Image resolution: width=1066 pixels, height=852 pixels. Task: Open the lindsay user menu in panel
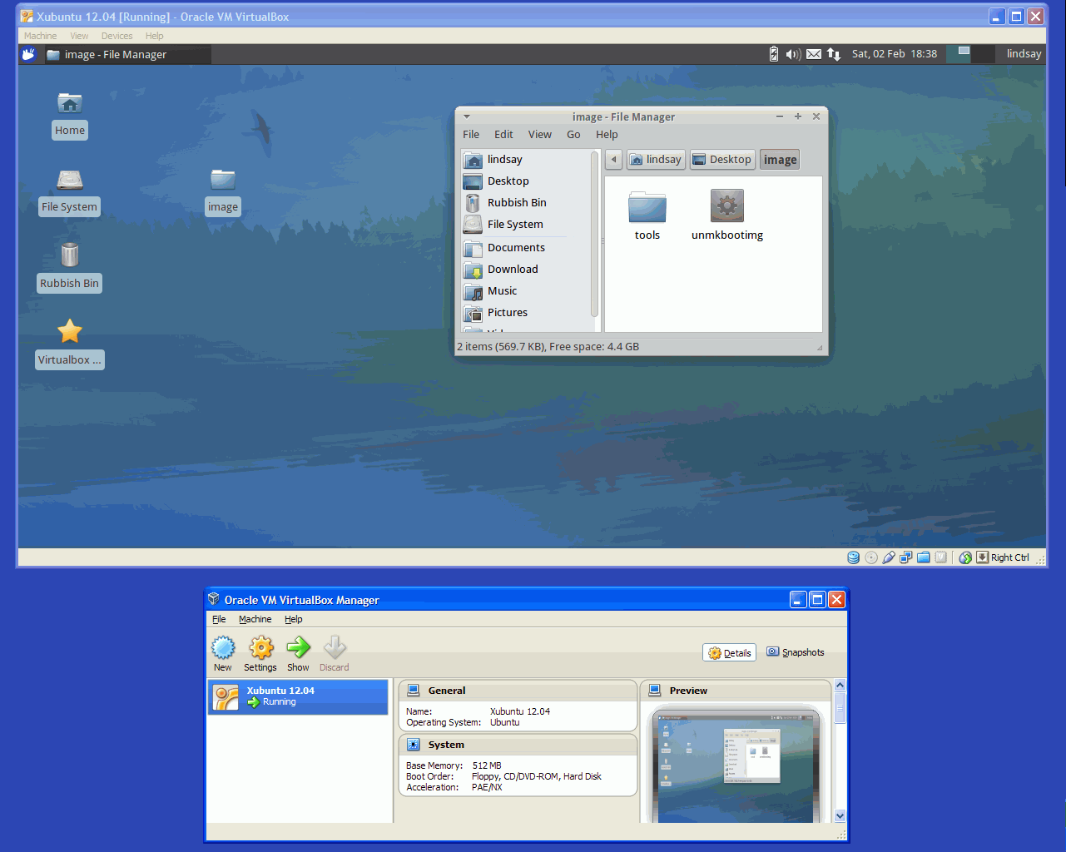tap(1024, 54)
